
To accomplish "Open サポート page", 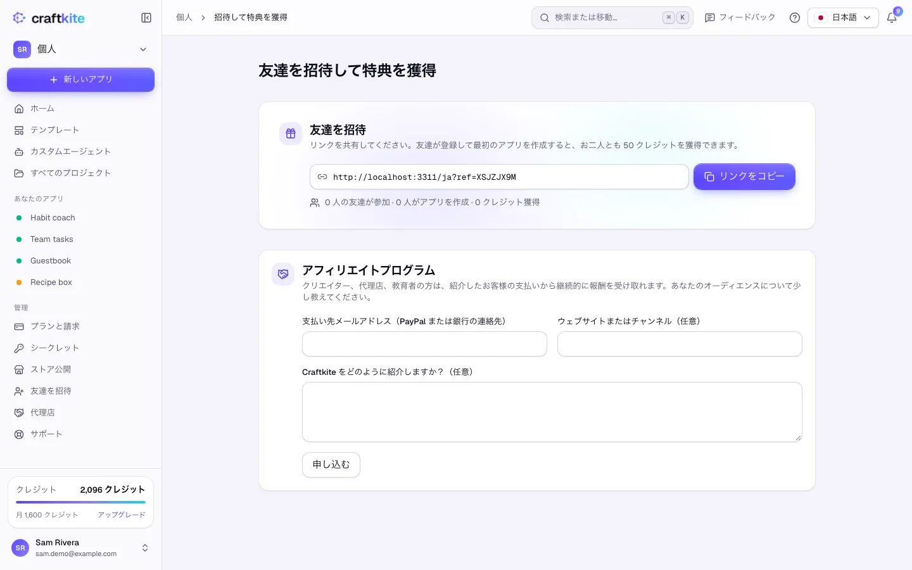I will 81,434.
